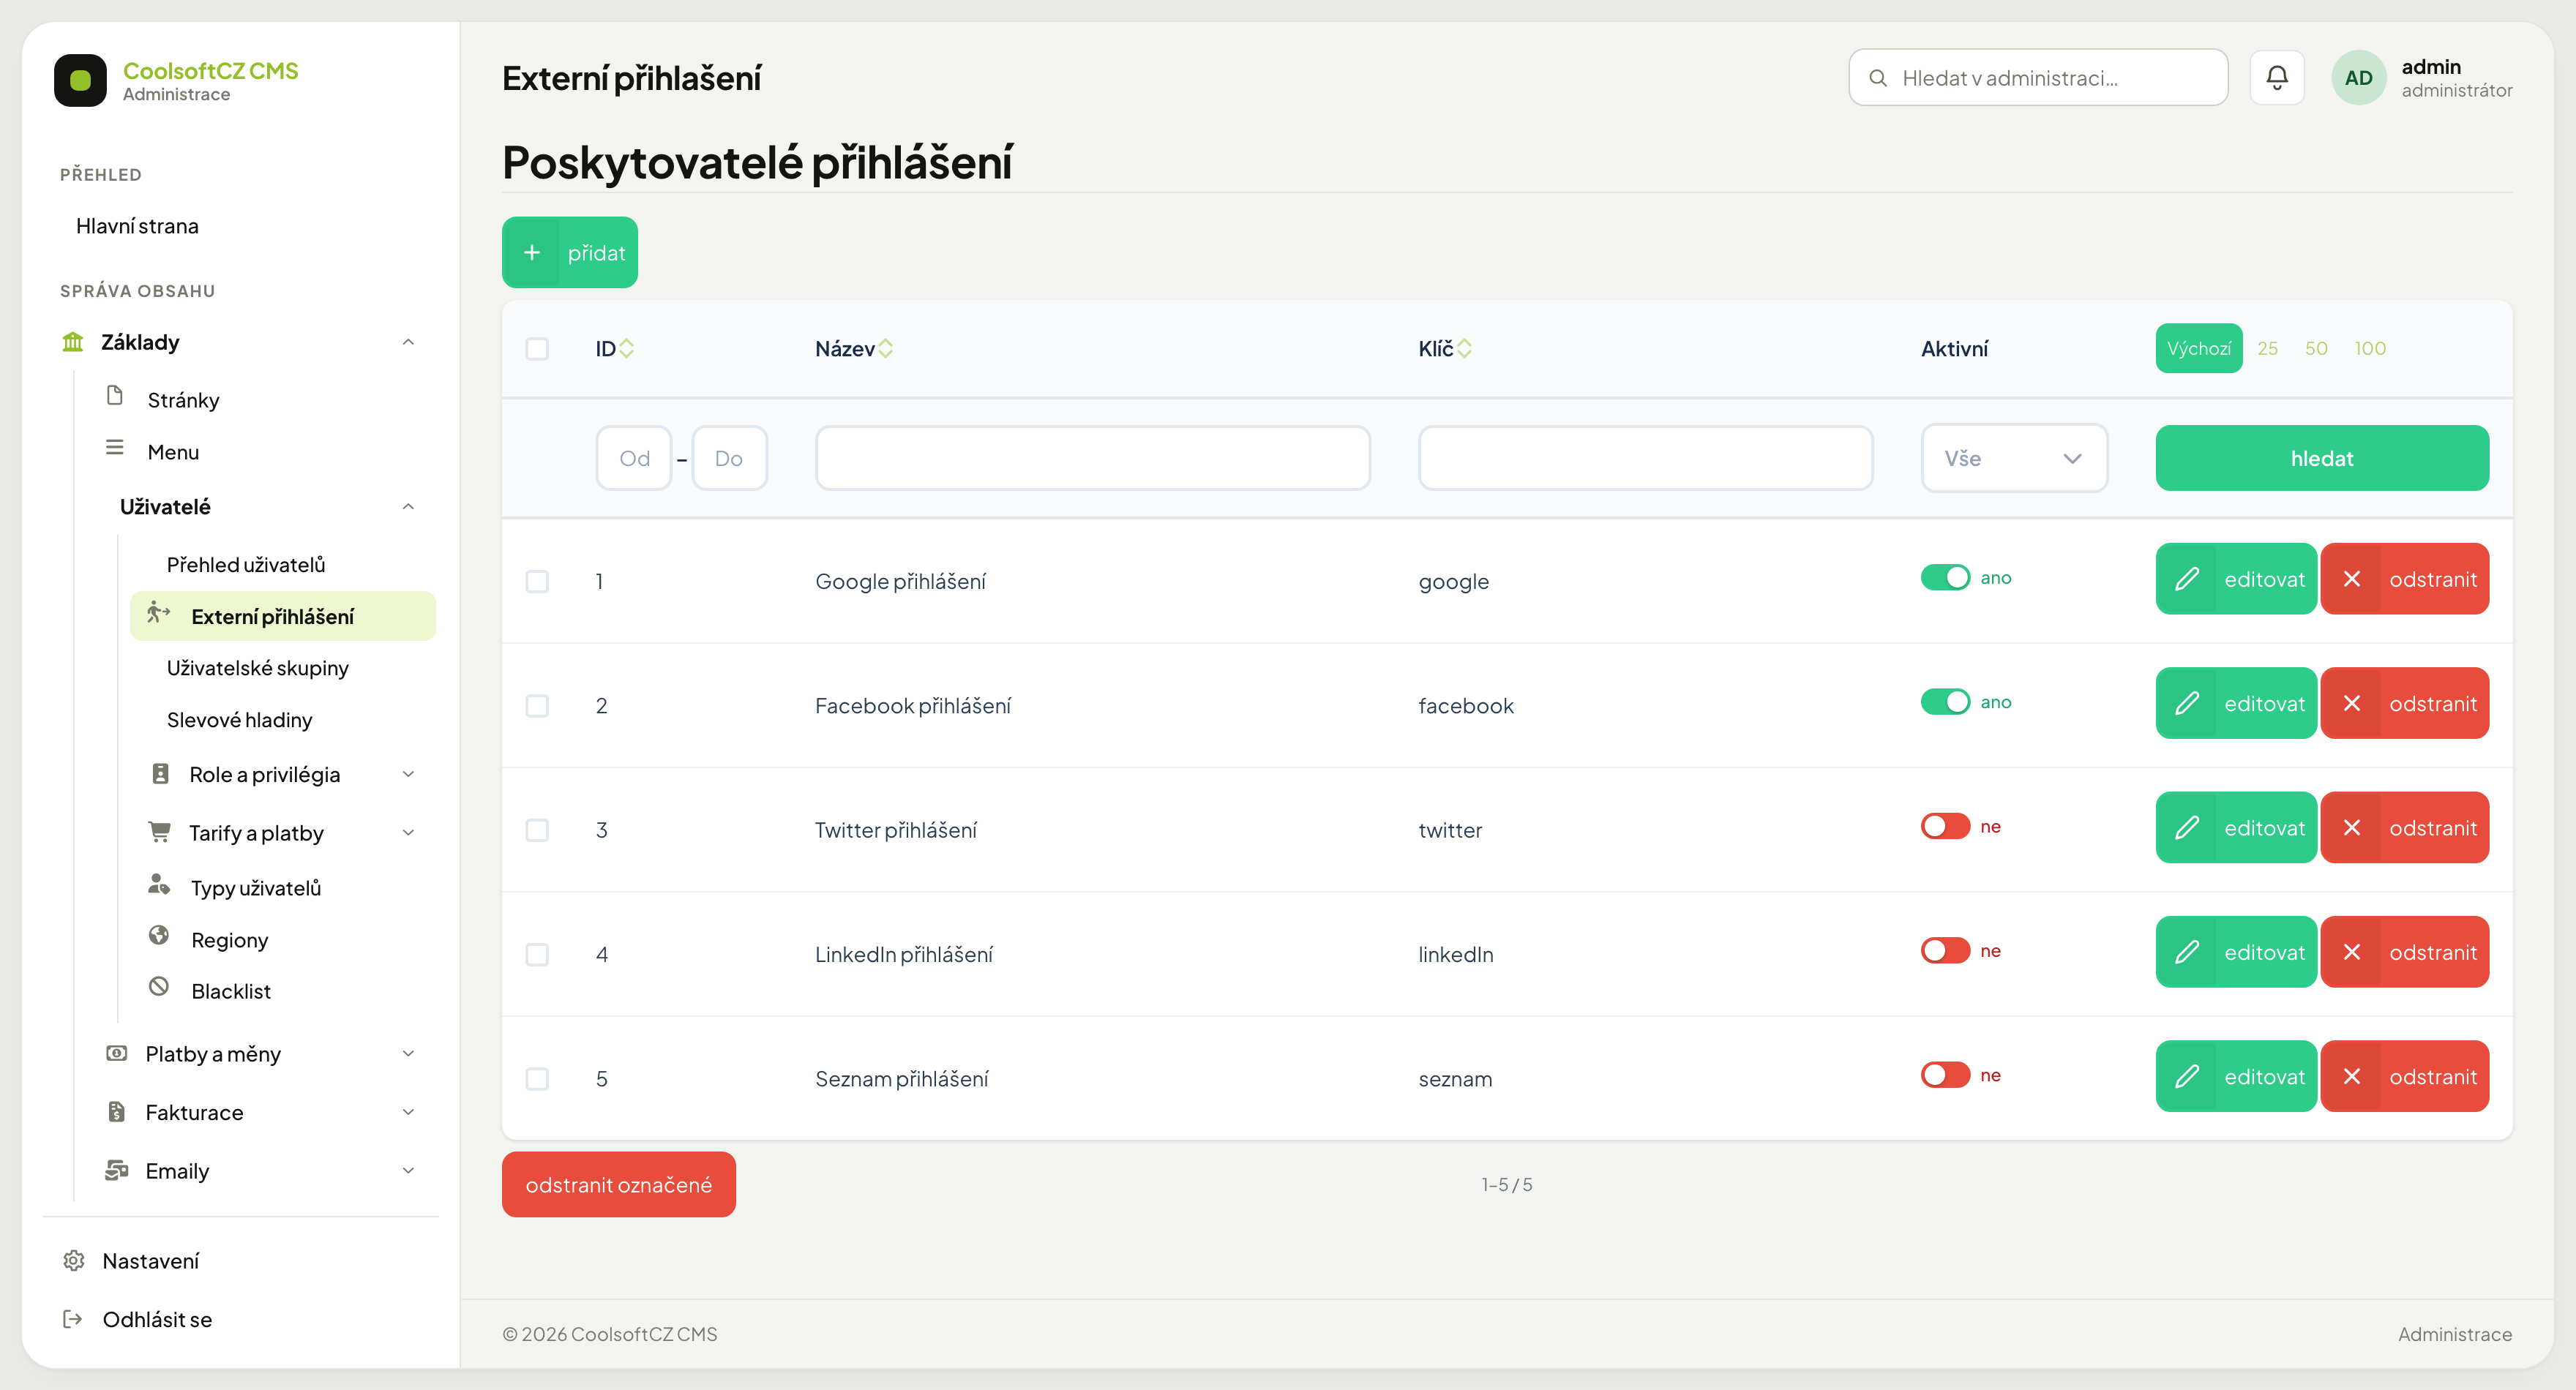
Task: Collapse the Základy section chevron
Action: (408, 342)
